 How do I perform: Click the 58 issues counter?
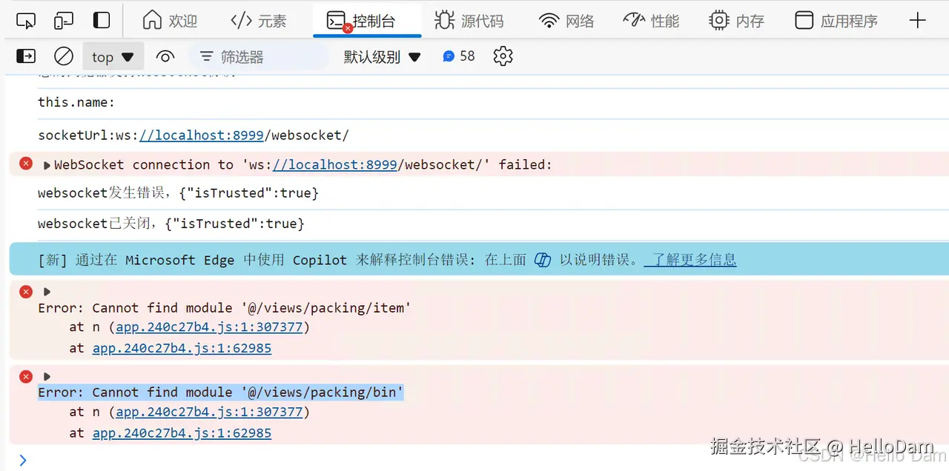click(459, 56)
